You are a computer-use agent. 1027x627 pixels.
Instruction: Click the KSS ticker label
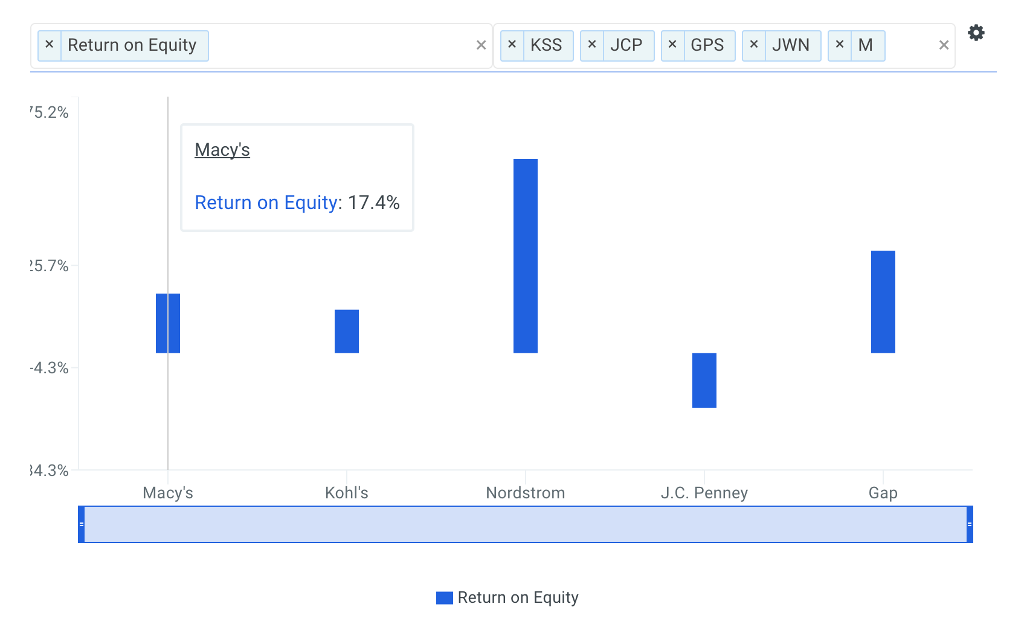(x=546, y=45)
